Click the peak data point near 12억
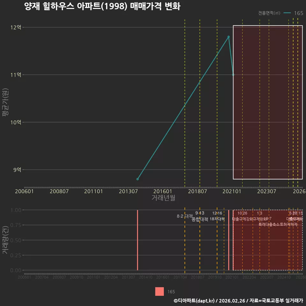306x306 pixels. pos(229,37)
